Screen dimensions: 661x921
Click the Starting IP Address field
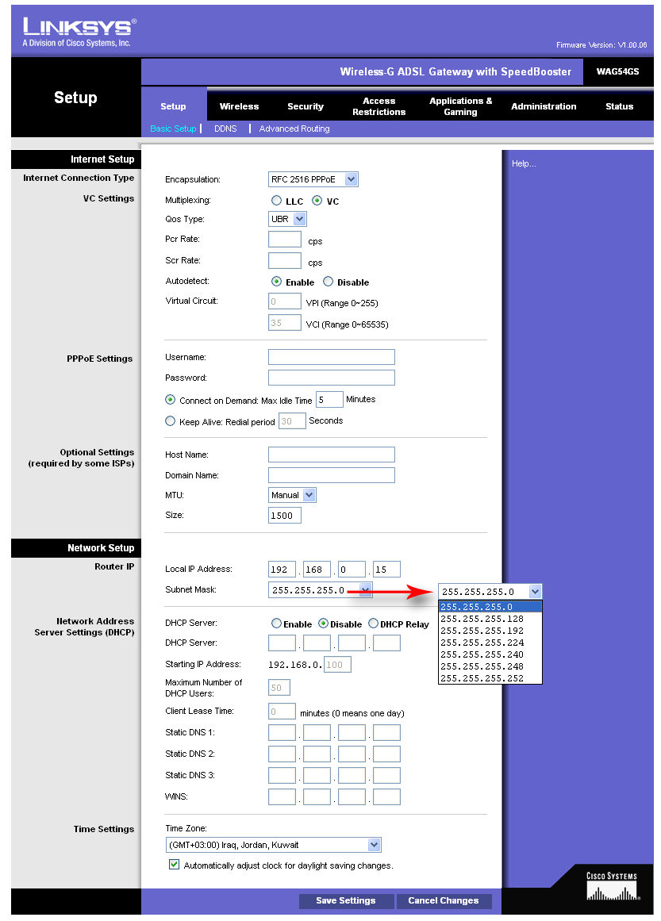point(337,664)
